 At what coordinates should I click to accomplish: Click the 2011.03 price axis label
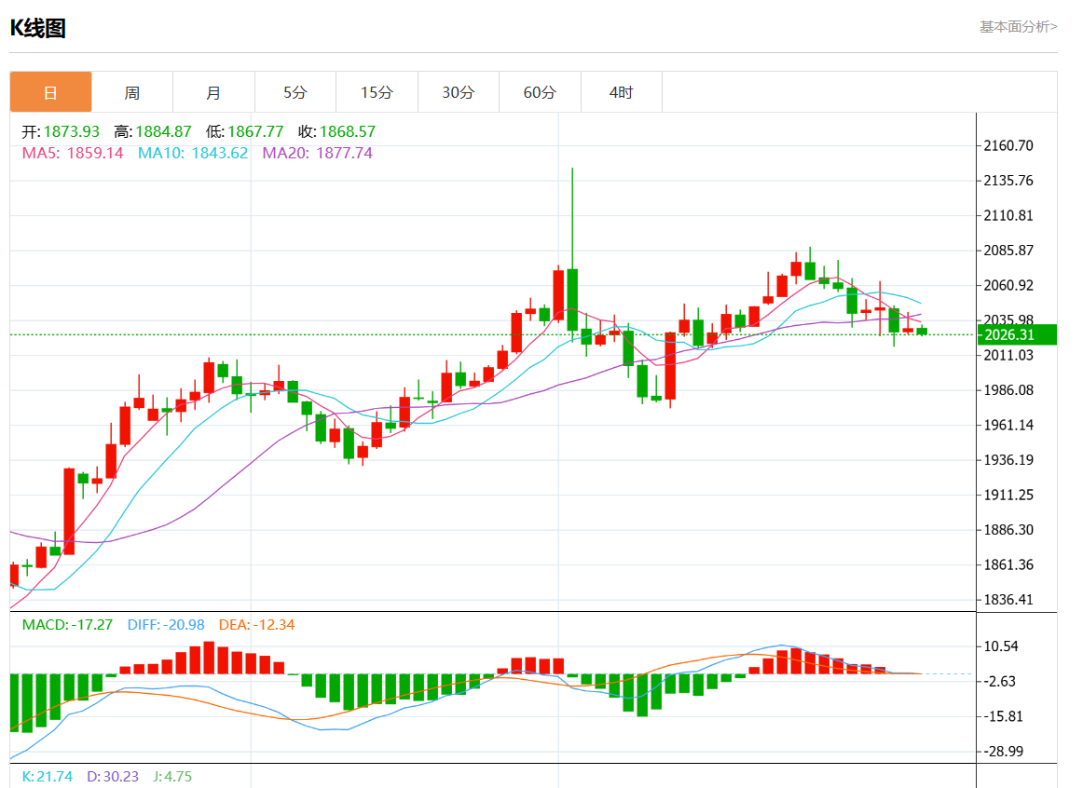click(1008, 356)
